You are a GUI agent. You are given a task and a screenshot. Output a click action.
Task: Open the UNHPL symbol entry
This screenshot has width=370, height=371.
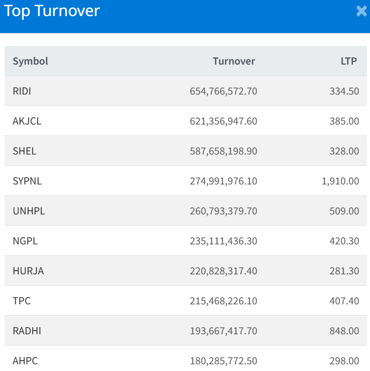point(28,211)
